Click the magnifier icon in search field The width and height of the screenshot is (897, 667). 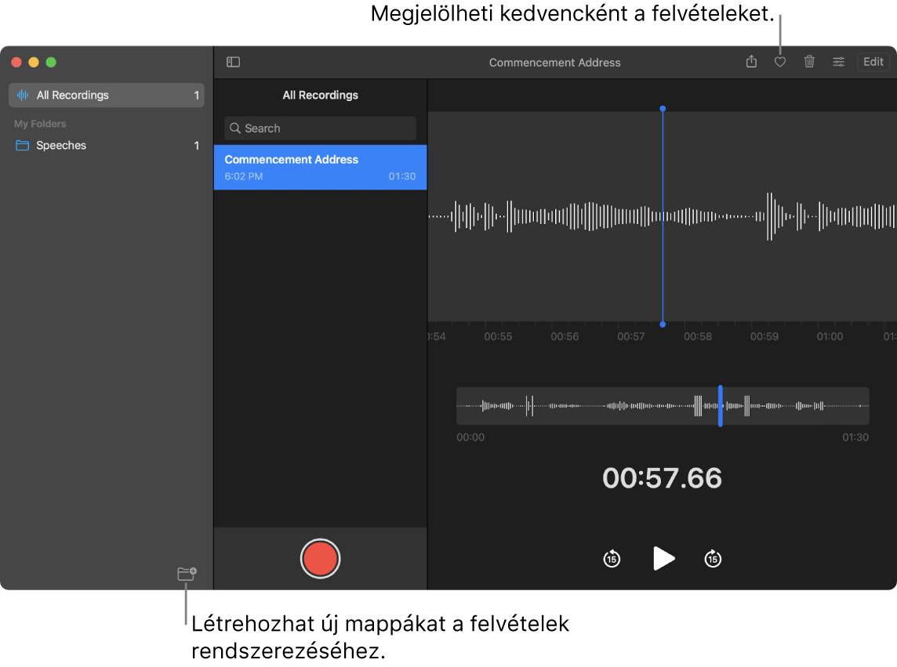tap(234, 128)
